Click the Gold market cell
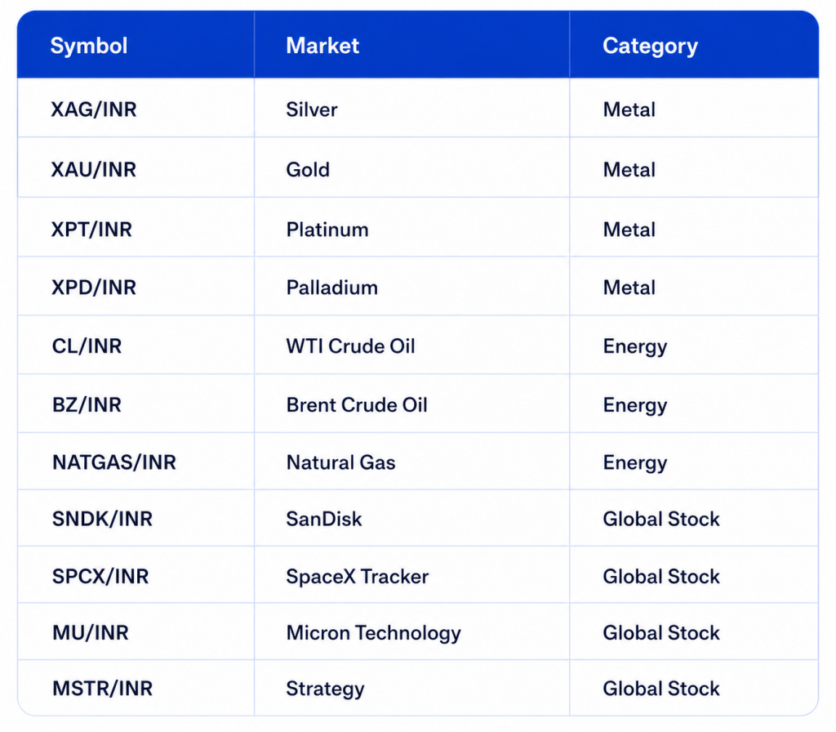The height and width of the screenshot is (732, 836). [x=308, y=170]
